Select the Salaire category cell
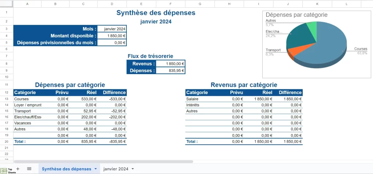Screen dimensions: 373x174 tap(200, 99)
